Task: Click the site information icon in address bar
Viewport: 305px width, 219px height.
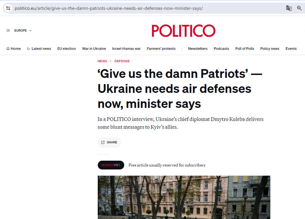Action: point(8,8)
